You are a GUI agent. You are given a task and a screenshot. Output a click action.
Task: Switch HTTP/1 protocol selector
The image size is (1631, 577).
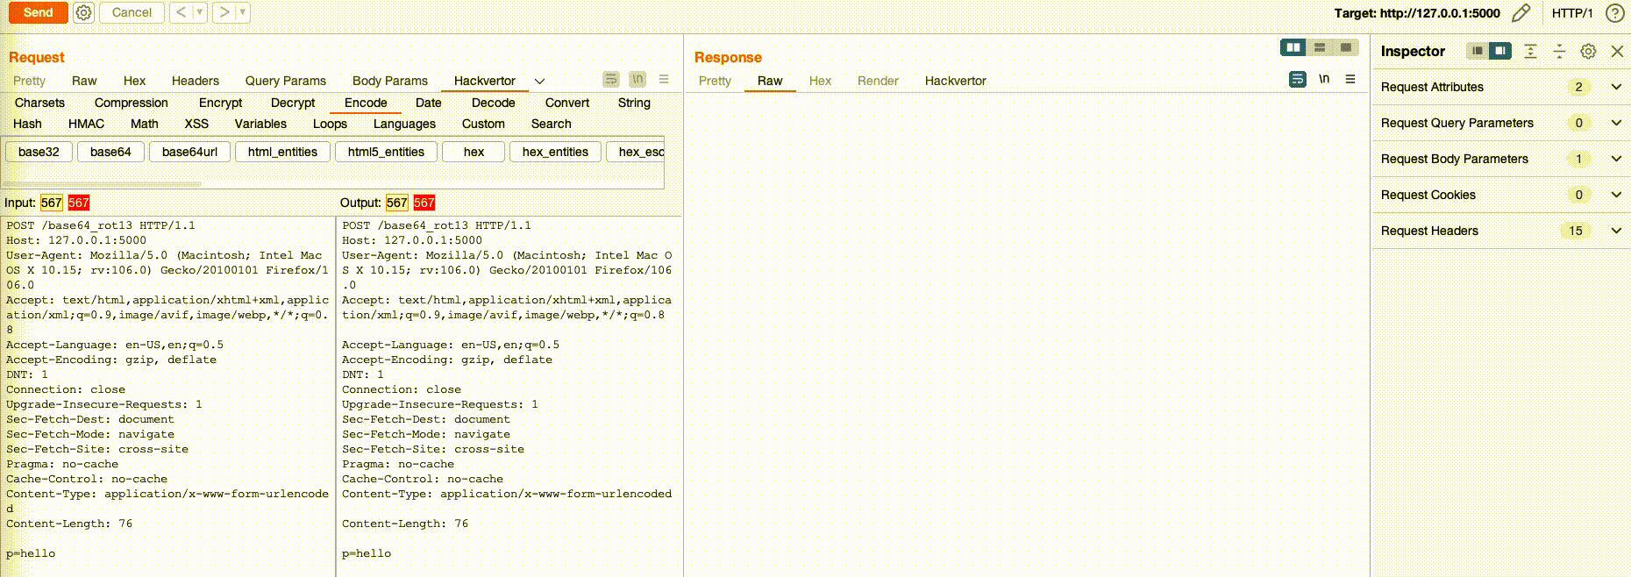tap(1572, 13)
